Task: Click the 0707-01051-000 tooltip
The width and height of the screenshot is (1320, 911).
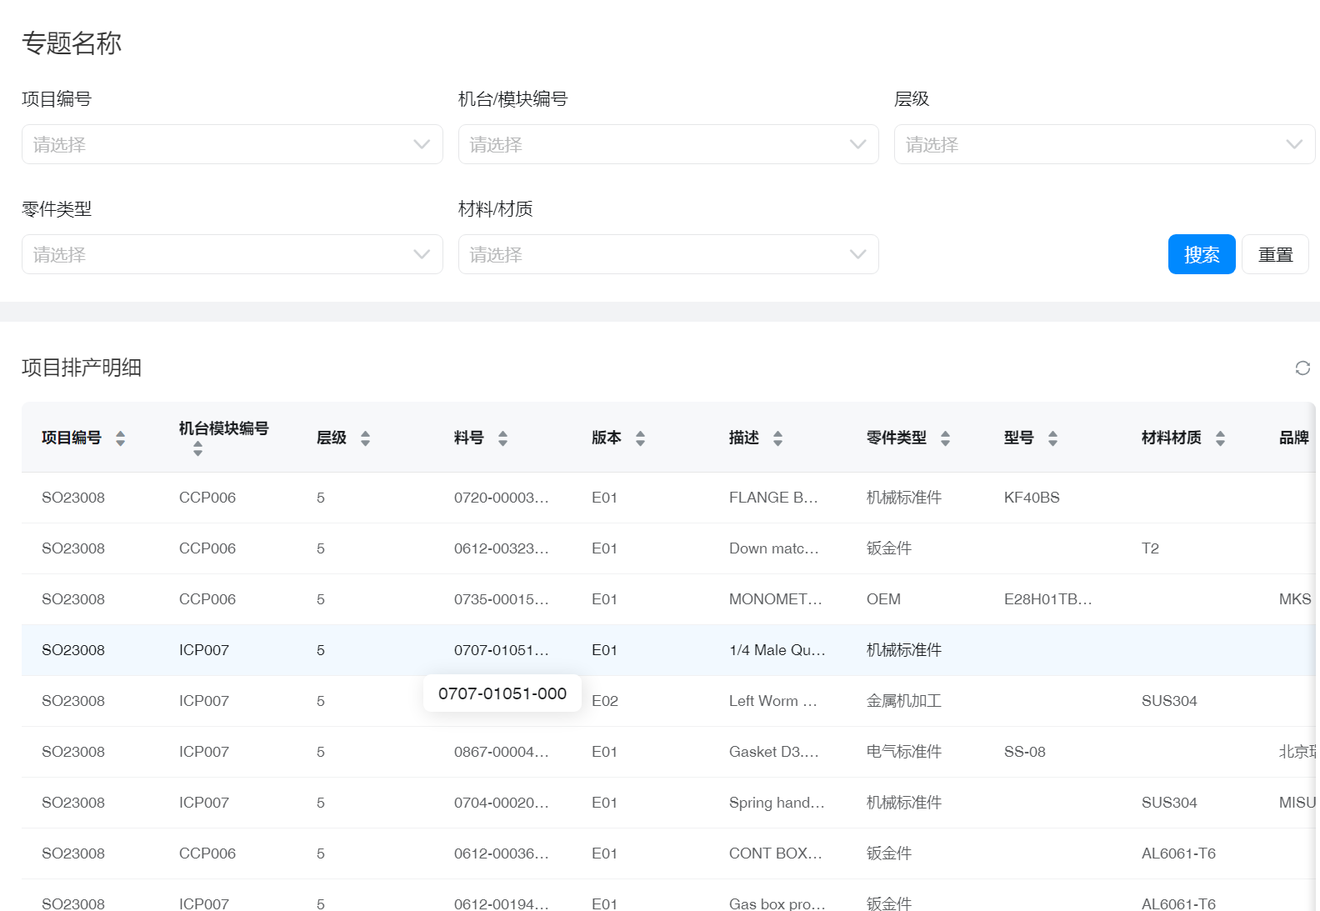Action: [x=502, y=693]
